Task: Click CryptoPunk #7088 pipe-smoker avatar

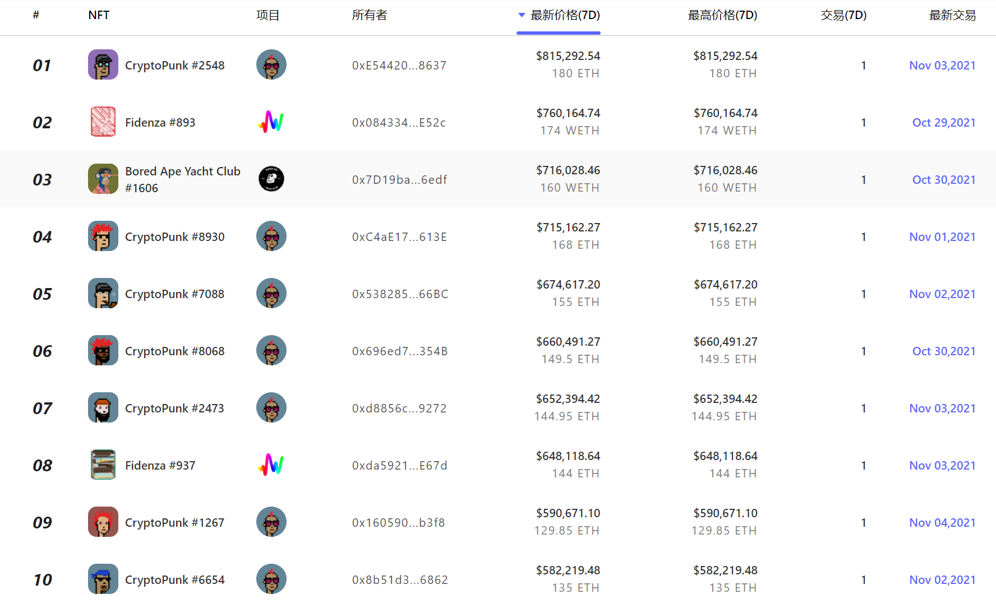Action: coord(103,294)
